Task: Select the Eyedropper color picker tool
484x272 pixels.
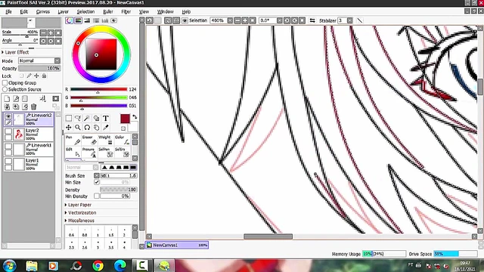Action: pyautogui.click(x=106, y=128)
